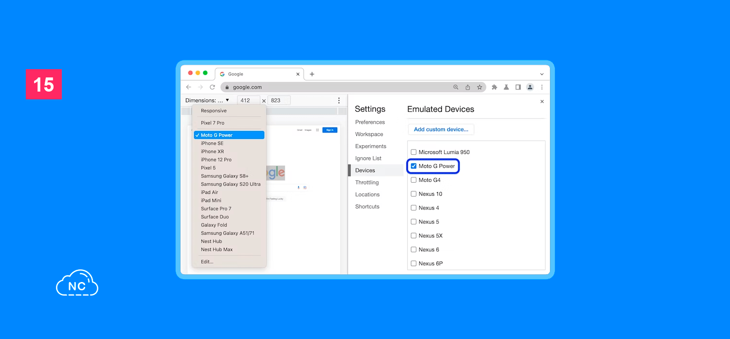Close the Google tab

click(x=298, y=74)
